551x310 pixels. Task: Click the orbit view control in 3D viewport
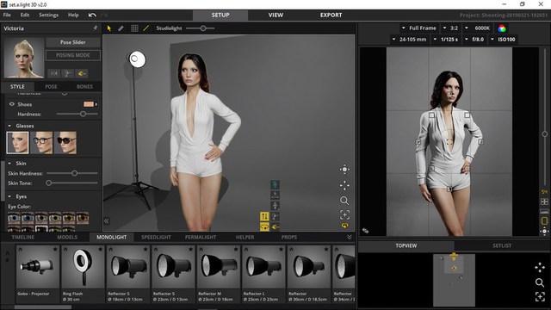coord(344,170)
